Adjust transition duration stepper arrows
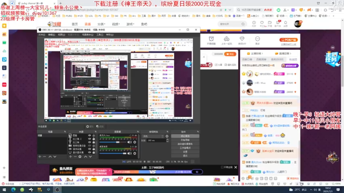This screenshot has height=193, width=344. [x=167, y=140]
